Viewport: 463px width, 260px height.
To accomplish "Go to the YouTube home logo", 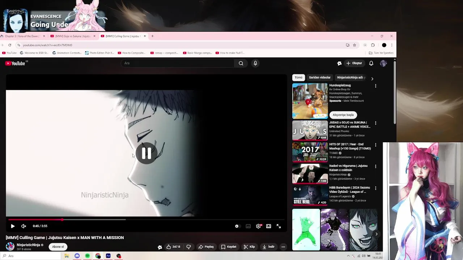I will tap(15, 64).
